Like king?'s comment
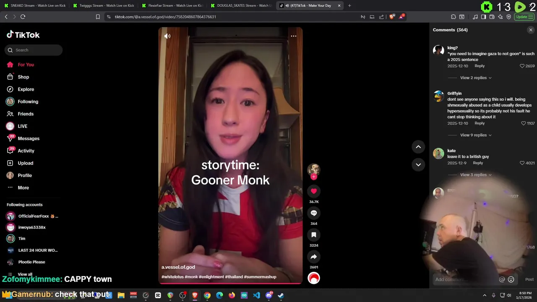 pyautogui.click(x=522, y=66)
